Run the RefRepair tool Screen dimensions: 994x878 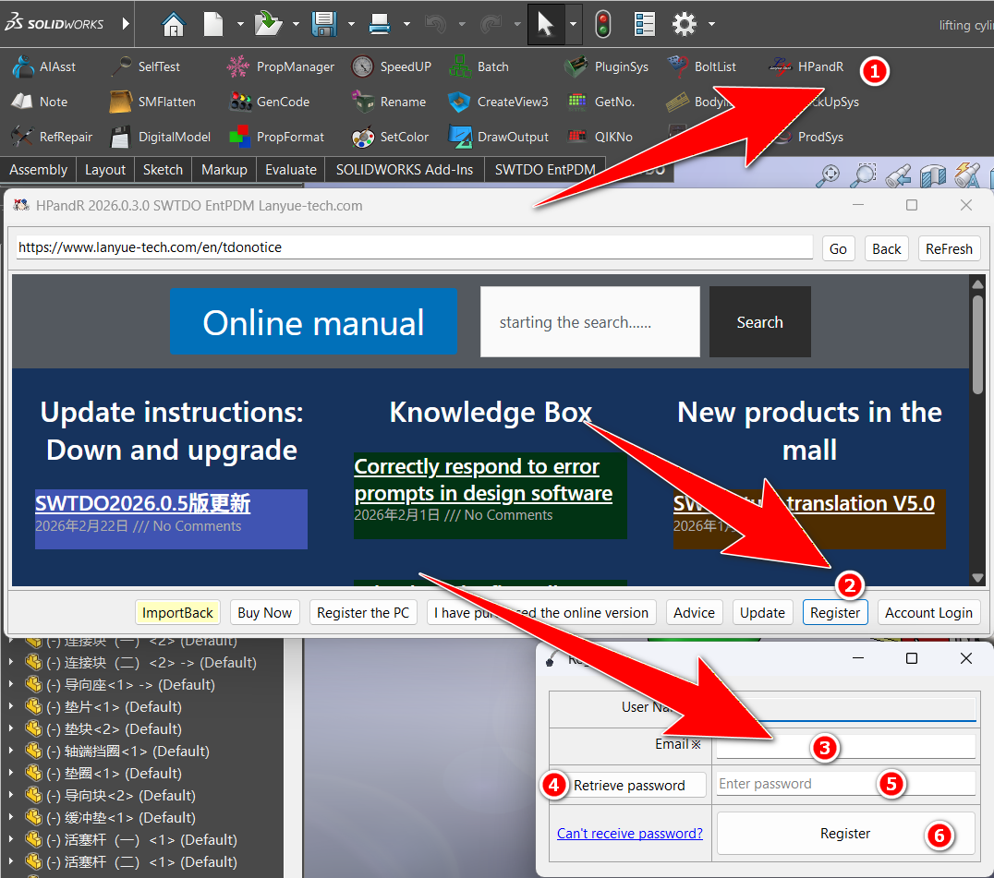click(52, 137)
